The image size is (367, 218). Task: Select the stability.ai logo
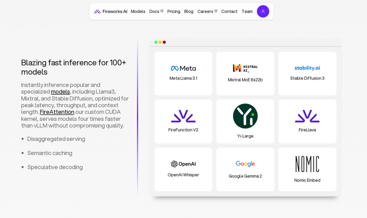click(x=307, y=68)
